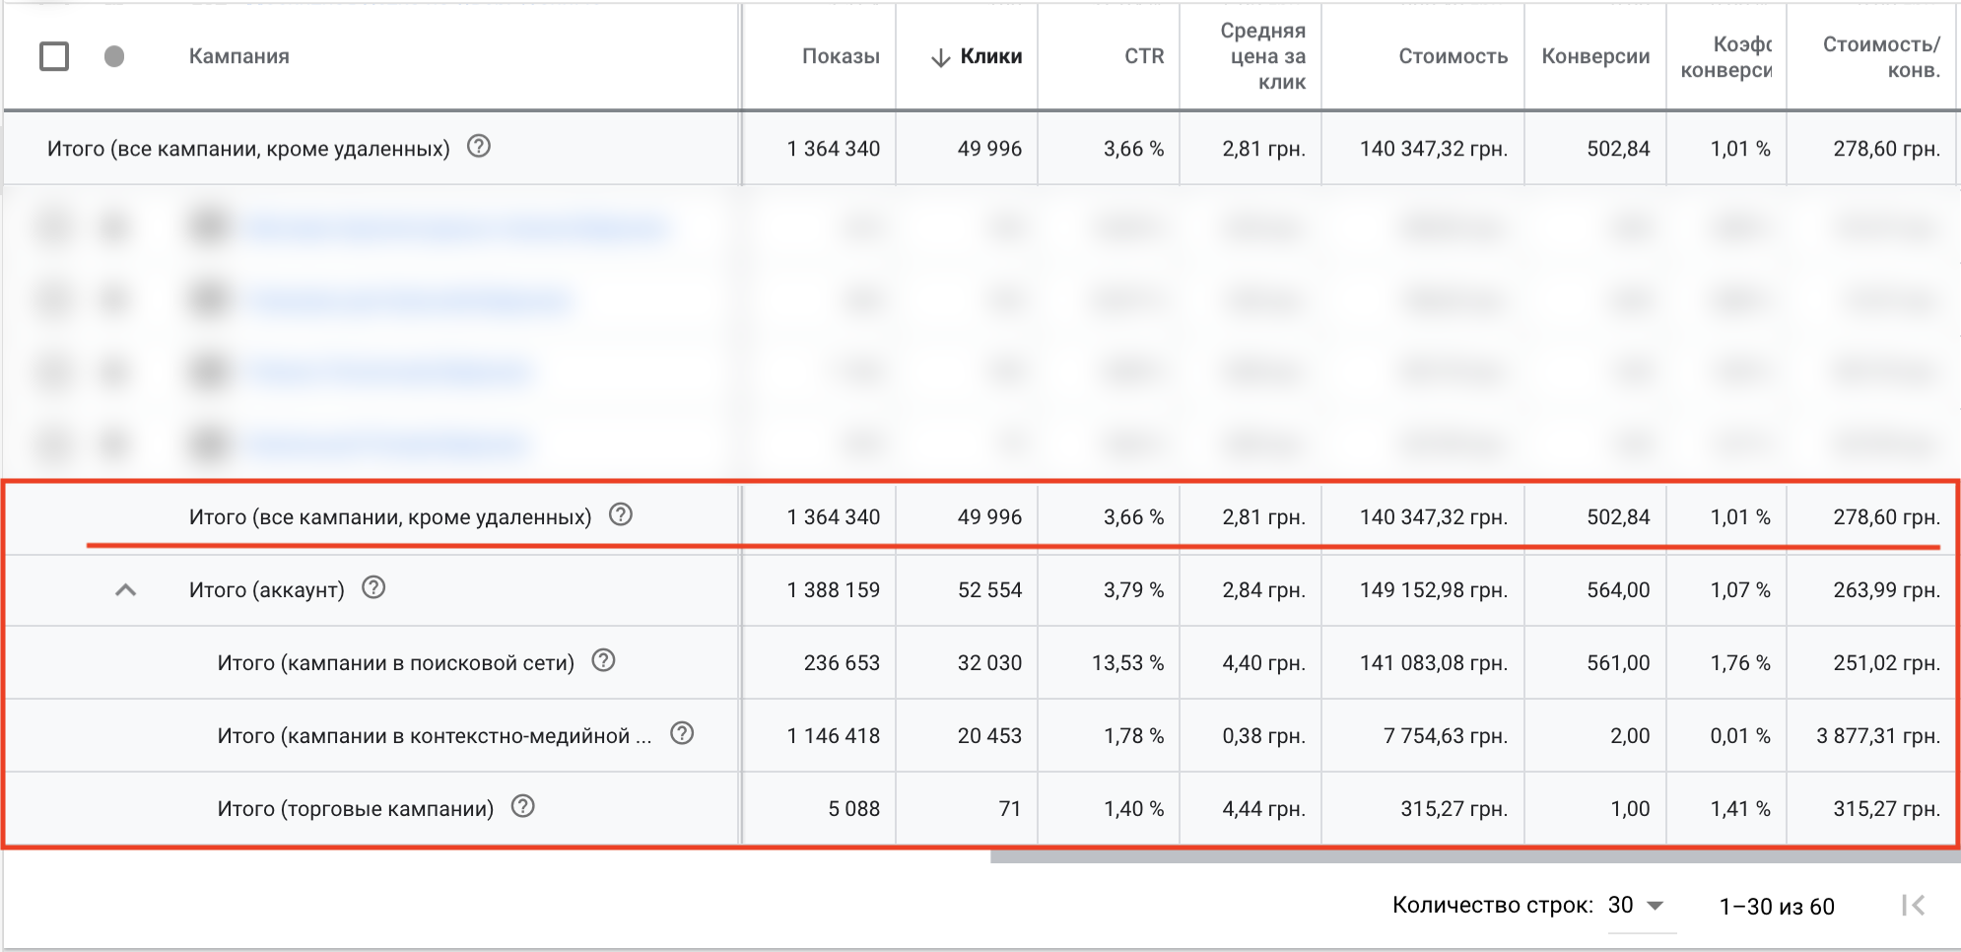Click the Стоимость/конв. column header
1961x952 pixels.
pyautogui.click(x=1880, y=57)
